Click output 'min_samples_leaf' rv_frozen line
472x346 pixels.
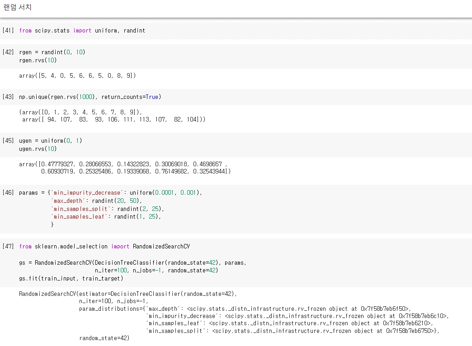[290, 323]
